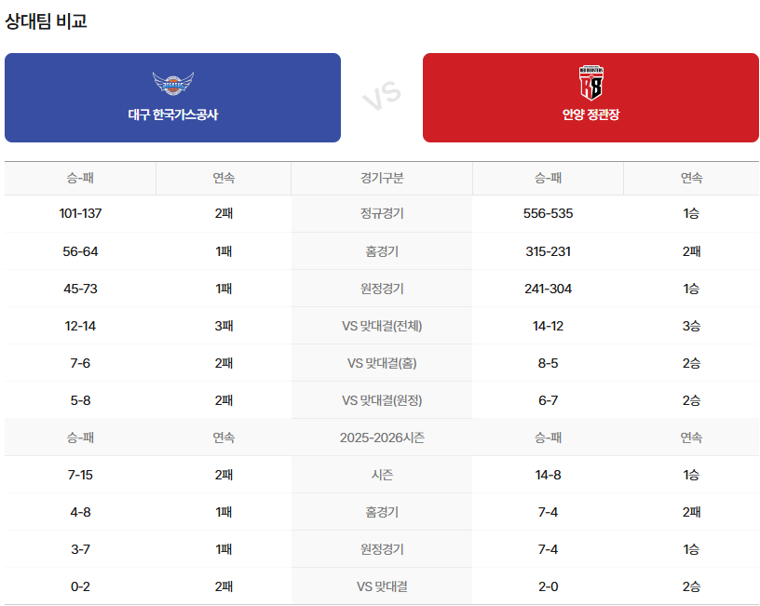Select the 경기구분 column header
The image size is (760, 606).
(x=382, y=178)
